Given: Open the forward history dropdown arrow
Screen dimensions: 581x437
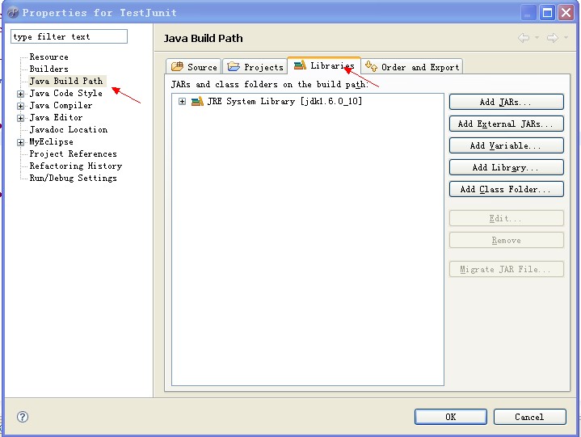Looking at the screenshot, I should [566, 37].
